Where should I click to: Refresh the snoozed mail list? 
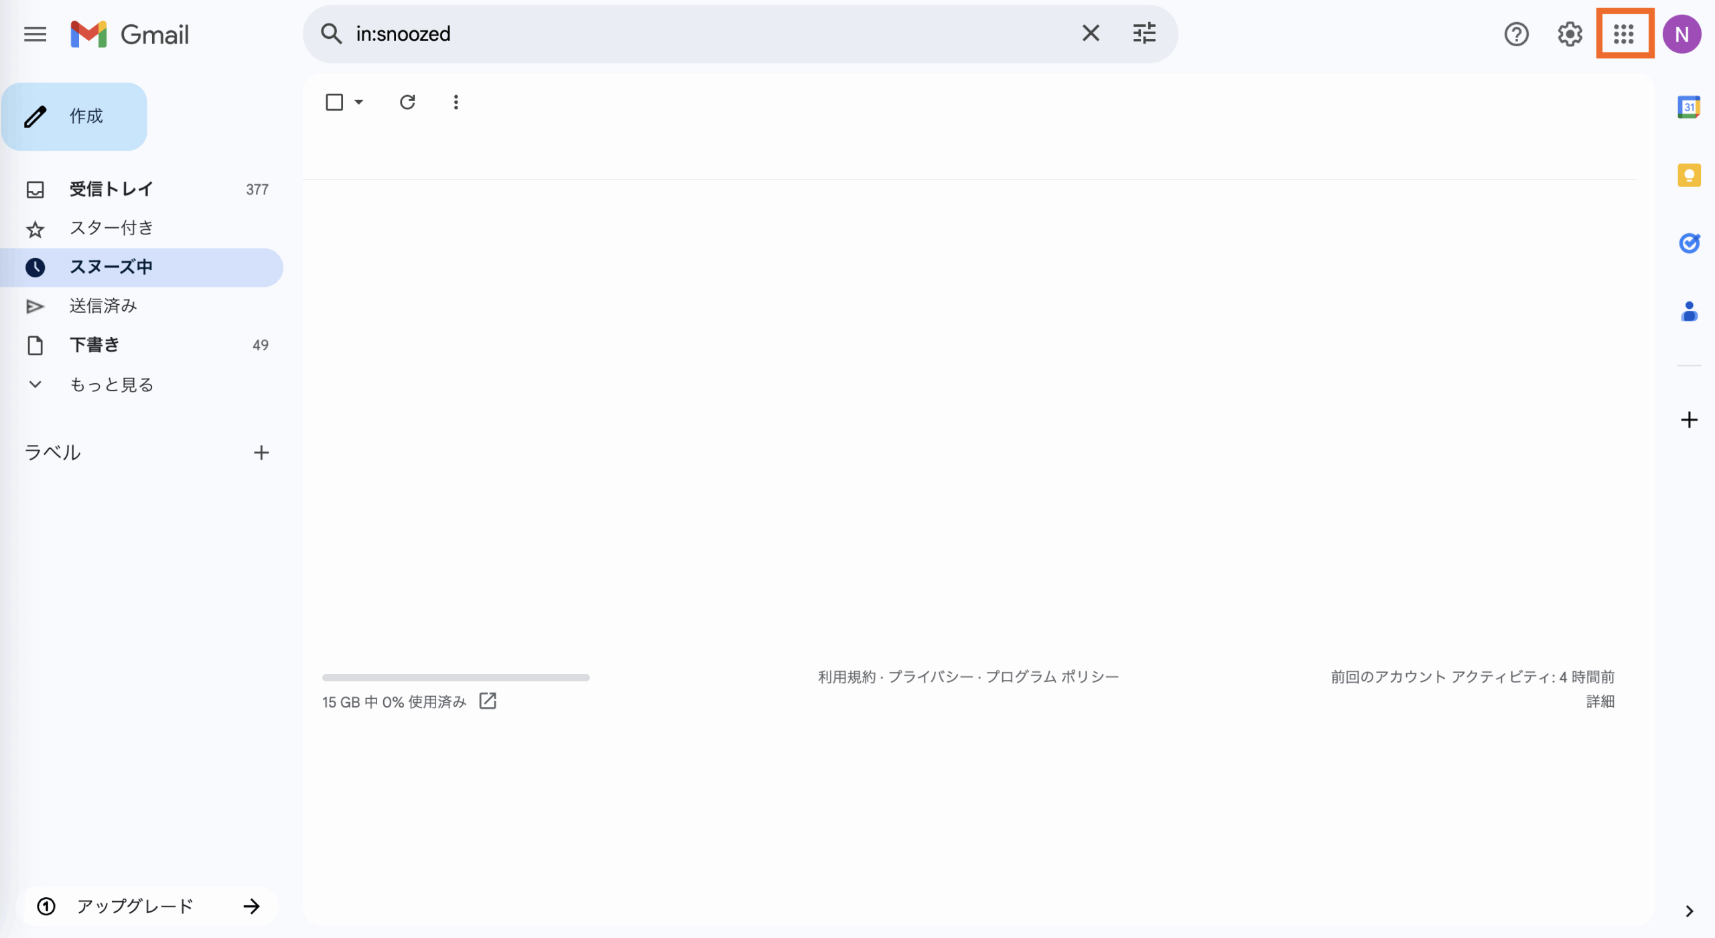[x=407, y=103]
